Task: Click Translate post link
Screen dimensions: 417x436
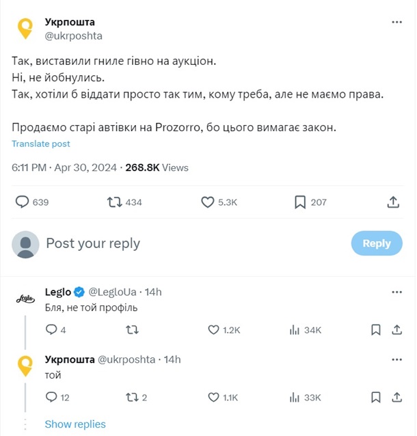Action: pyautogui.click(x=41, y=144)
